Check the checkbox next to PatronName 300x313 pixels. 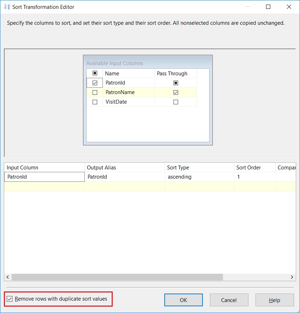point(94,92)
